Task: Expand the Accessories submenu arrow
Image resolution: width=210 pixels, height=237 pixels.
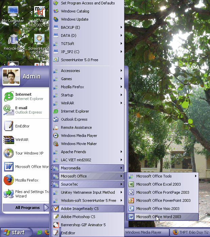Action: click(121, 71)
